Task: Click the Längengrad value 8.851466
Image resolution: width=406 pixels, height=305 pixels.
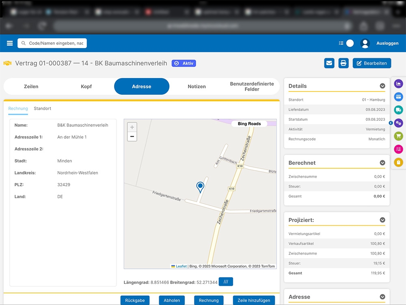Action: click(x=160, y=282)
